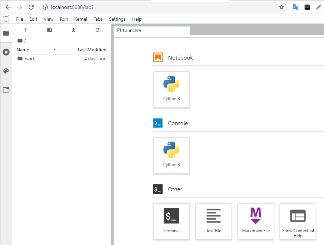Screen dimensions: 324x245
Task: Open the work folder
Action: [x=30, y=59]
